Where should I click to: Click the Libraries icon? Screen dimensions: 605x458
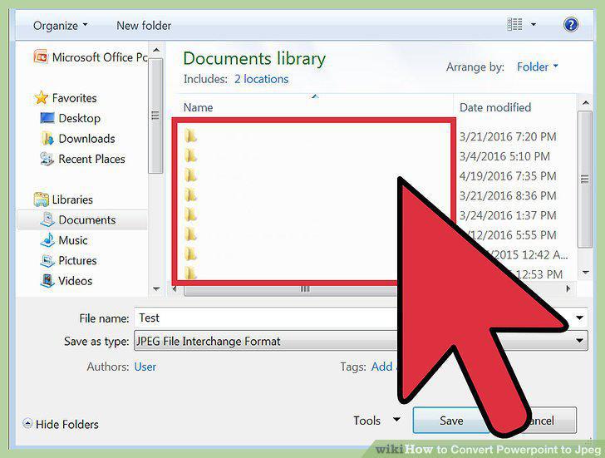(x=41, y=199)
